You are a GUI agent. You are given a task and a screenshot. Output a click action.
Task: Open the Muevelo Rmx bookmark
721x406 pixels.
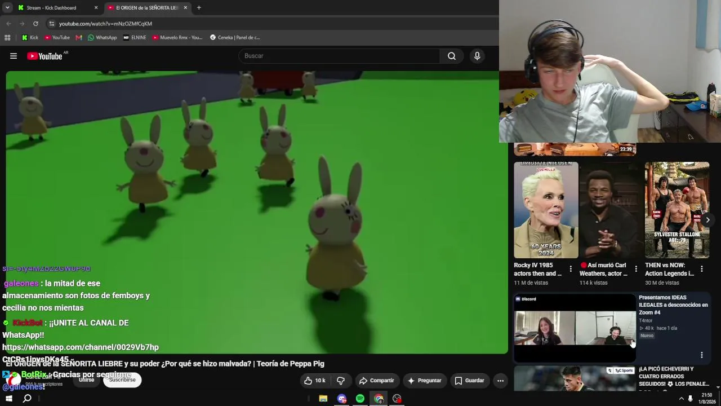[177, 38]
